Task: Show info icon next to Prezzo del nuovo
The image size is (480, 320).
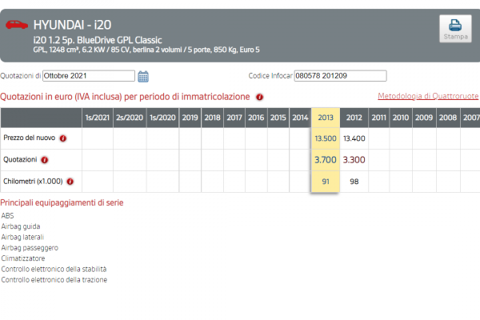Action: [63, 138]
